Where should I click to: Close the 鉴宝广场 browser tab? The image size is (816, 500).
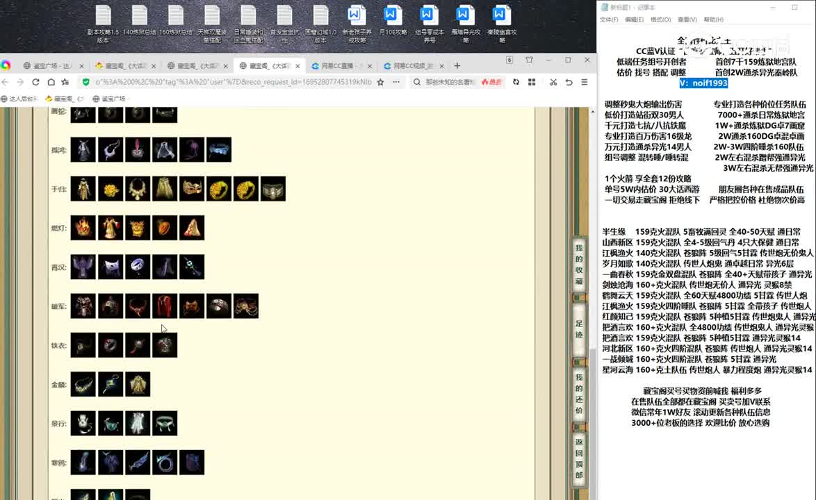(81, 66)
